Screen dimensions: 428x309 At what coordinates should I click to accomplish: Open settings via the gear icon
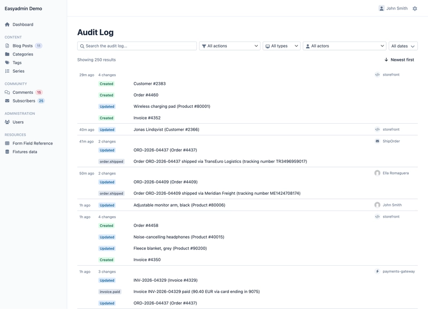pos(415,9)
